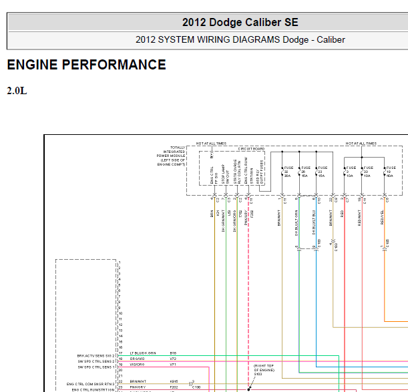Image resolution: width=408 pixels, height=392 pixels.
Task: Click the 'V71' circuit code
Action: coord(173,365)
